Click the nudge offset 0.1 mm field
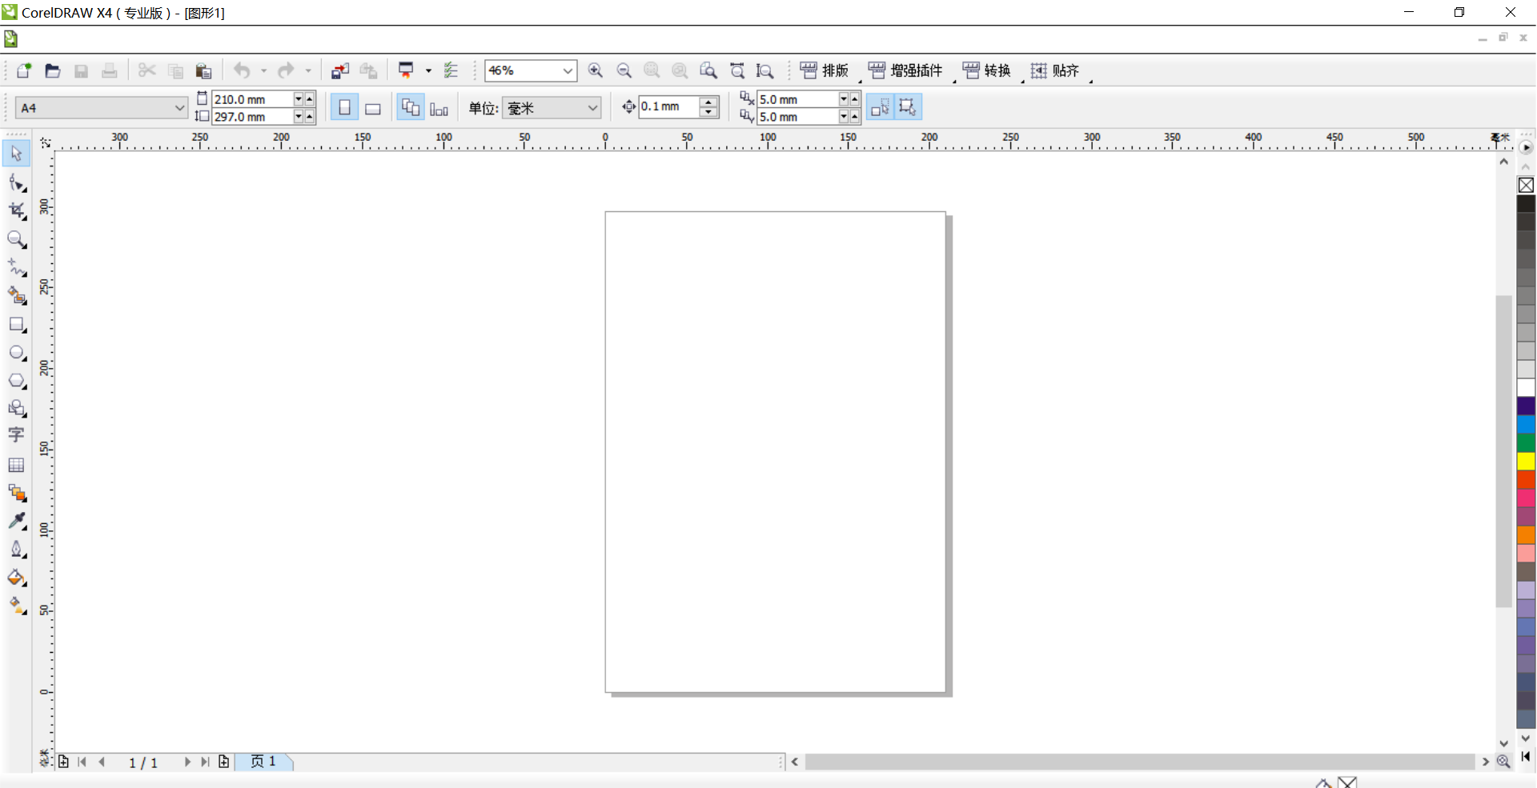1537x788 pixels. 668,106
